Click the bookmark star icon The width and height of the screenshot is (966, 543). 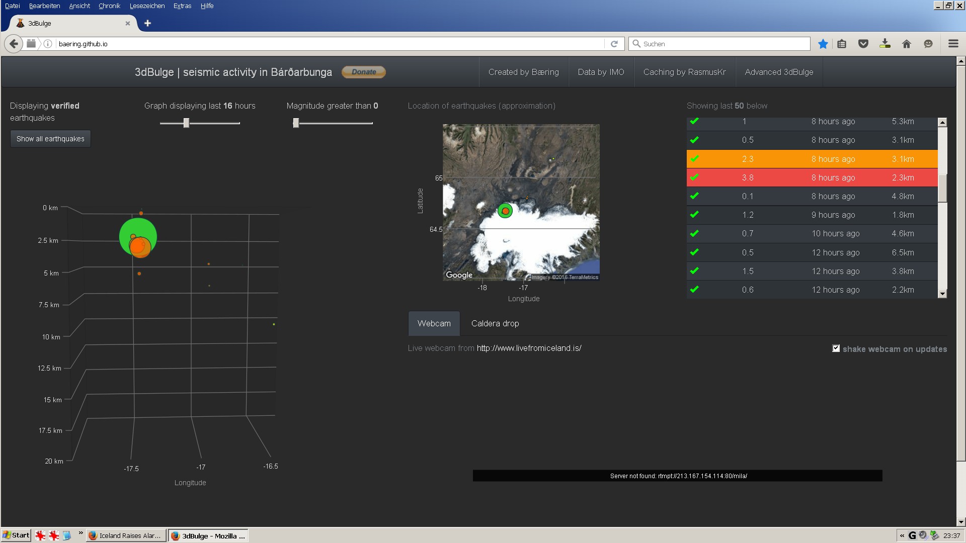(823, 44)
